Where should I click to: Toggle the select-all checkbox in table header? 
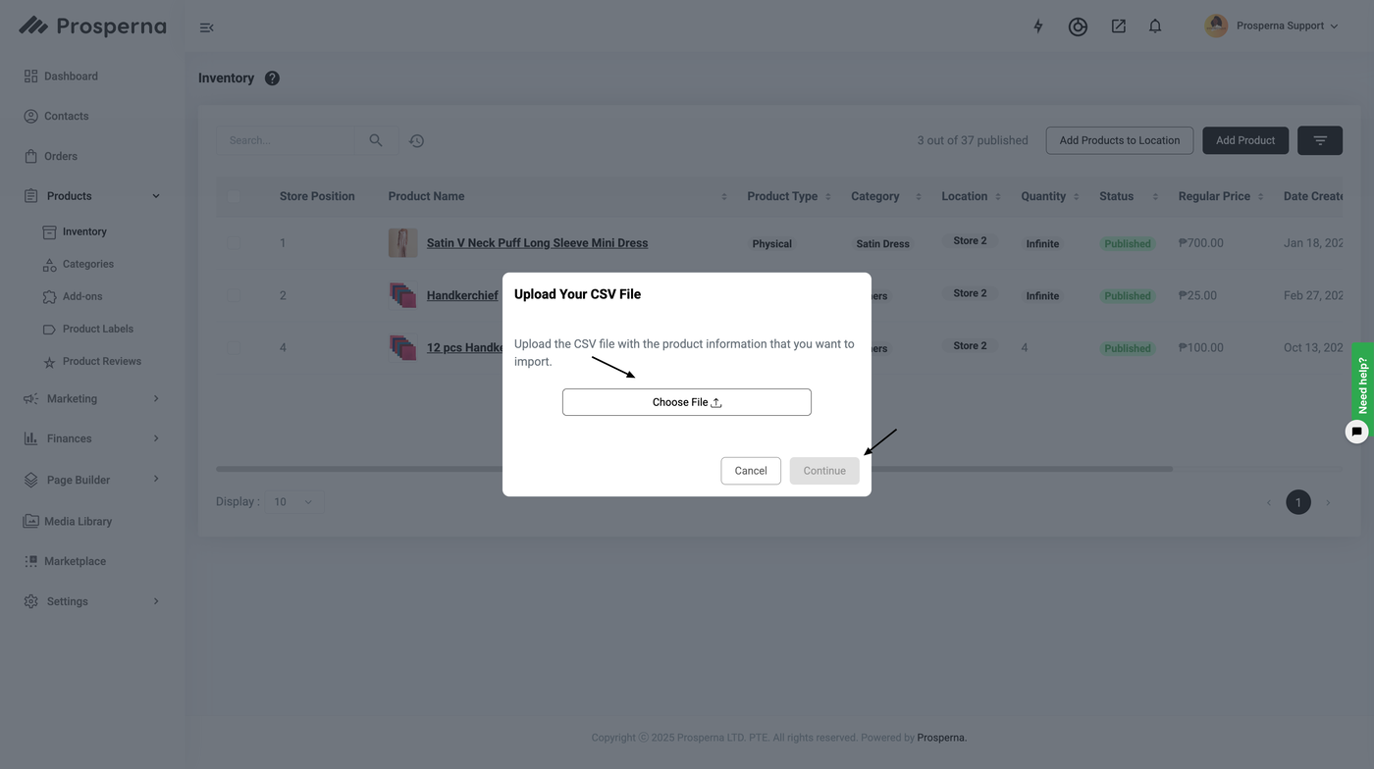[233, 196]
